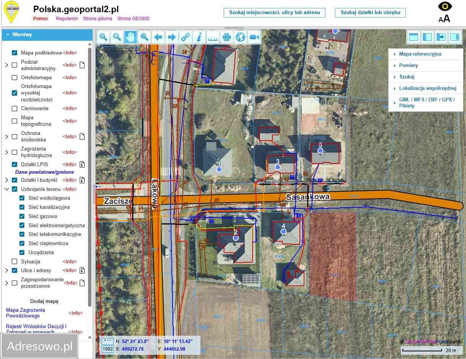Click the layers panel vertical scrollbar
466x359 pixels.
(90, 177)
